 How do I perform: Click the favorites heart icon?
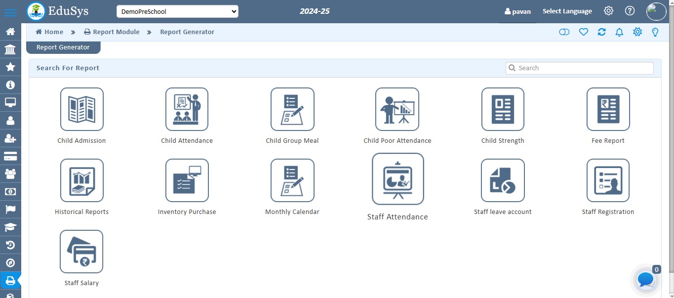tap(583, 32)
